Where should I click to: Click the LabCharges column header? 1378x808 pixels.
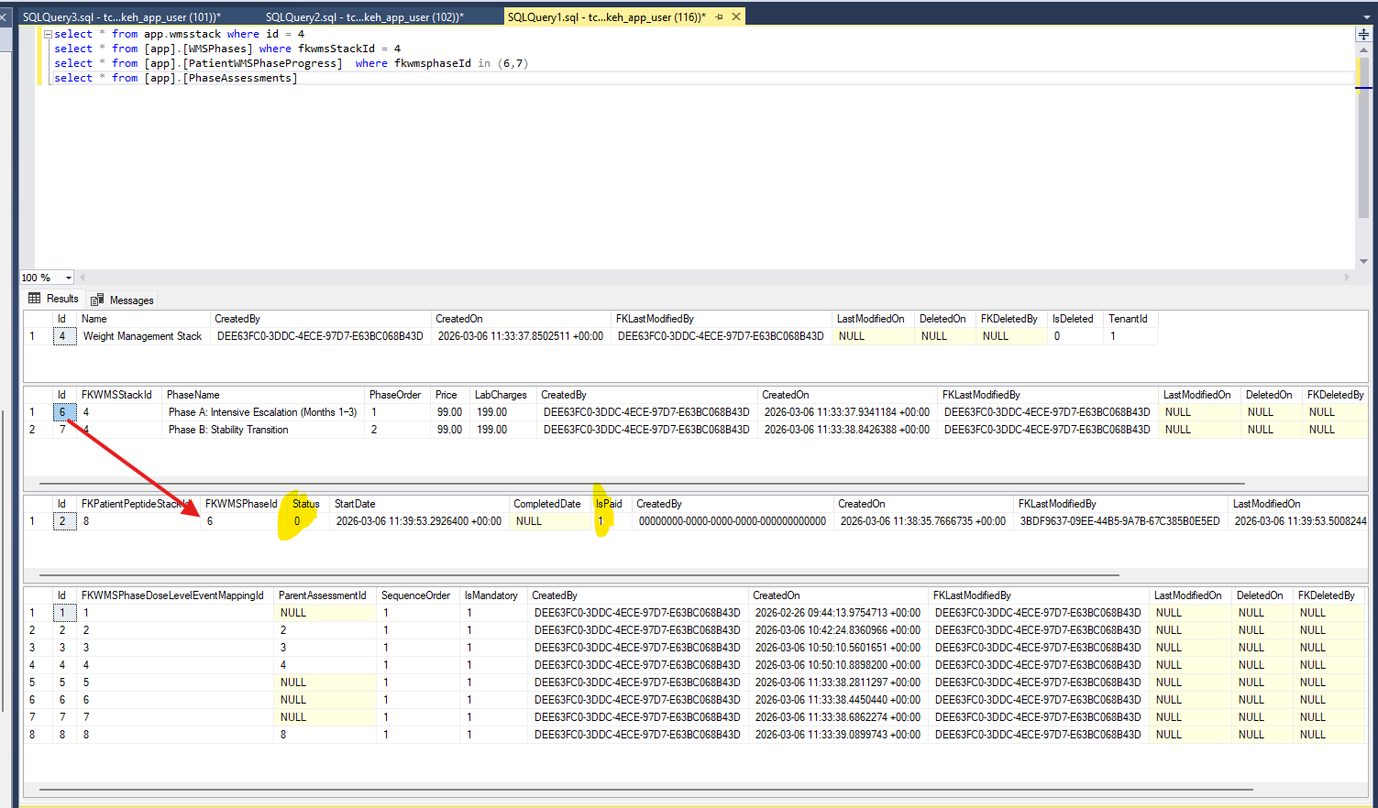501,395
